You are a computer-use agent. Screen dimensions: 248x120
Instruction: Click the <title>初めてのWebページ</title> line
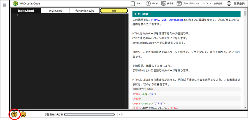(186, 108)
